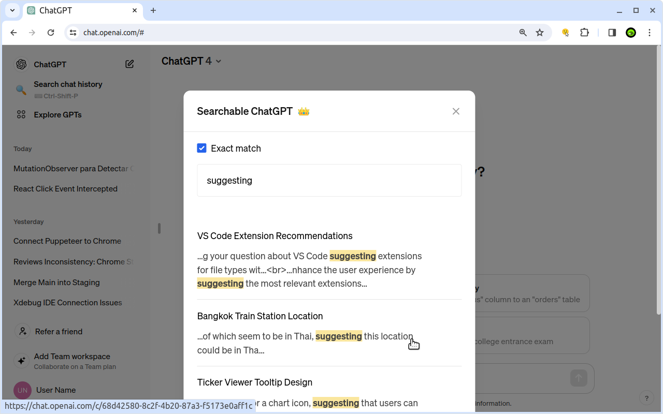
Task: Click the yellow search extension icon
Action: coord(566,33)
